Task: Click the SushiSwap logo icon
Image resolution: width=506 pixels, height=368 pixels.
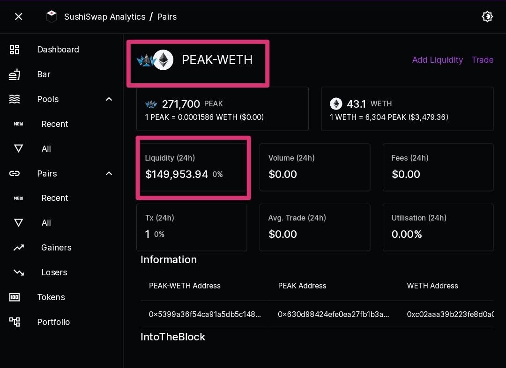Action: coord(52,16)
